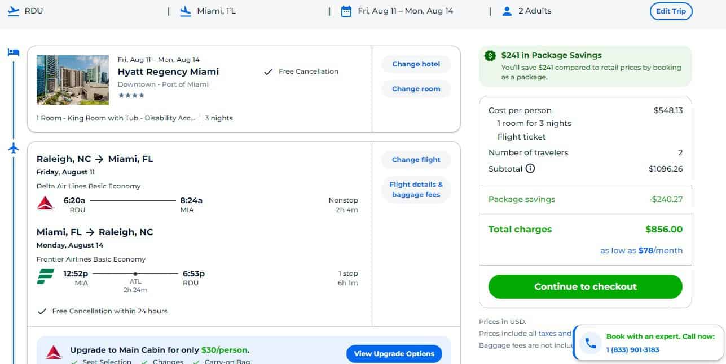Click the Miami, FL destination field in the header
The width and height of the screenshot is (726, 364).
217,11
